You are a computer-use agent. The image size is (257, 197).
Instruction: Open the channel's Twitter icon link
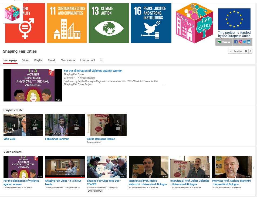[244, 42]
